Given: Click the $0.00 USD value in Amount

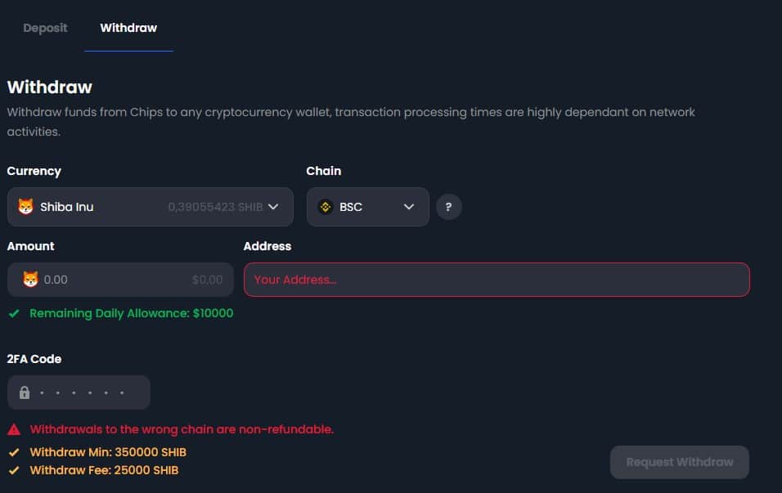Looking at the screenshot, I should 208,280.
